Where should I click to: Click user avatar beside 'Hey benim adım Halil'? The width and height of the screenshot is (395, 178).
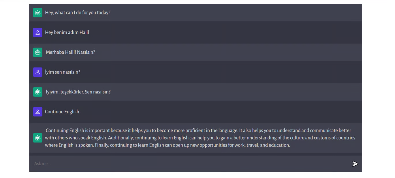tap(37, 33)
